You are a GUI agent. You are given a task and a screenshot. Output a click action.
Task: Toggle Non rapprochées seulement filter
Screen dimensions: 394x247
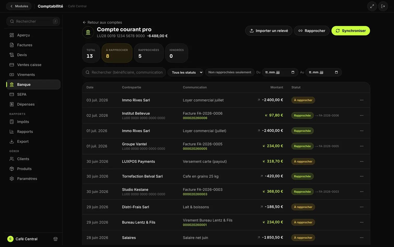point(230,72)
